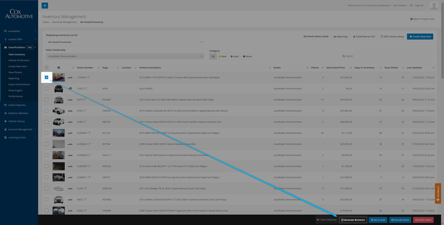Open external link icon for stock 1234567
Viewport: 444px width, 225px height.
pyautogui.click(x=88, y=77)
